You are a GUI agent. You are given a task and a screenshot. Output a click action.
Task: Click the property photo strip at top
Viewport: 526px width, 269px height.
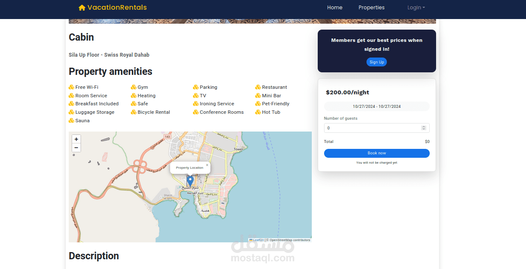252,21
